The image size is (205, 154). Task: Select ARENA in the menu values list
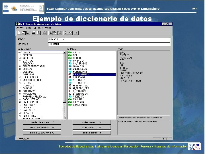(x=123, y=71)
